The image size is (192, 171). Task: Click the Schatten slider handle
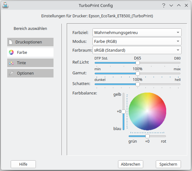point(138,84)
